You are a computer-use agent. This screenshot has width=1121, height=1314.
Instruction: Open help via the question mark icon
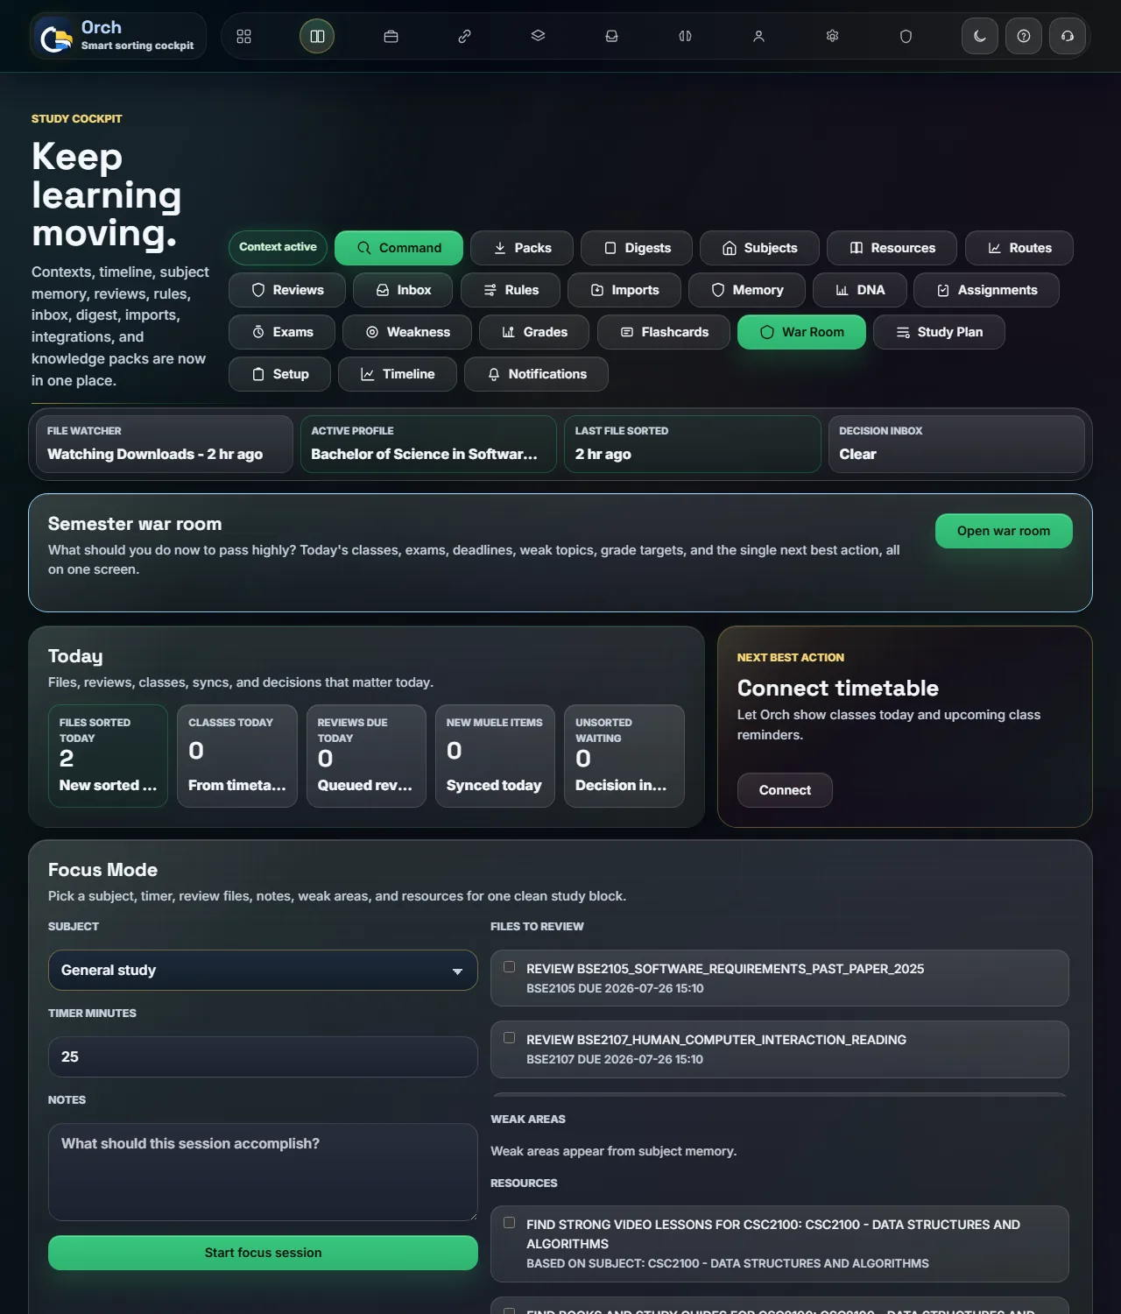click(1024, 36)
